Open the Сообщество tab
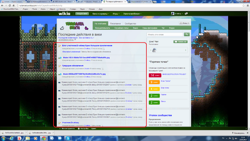Viewport: 250px width, 141px height. (130, 23)
